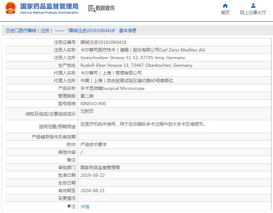Click the 适用范围/预期用途 label
The height and width of the screenshot is (213, 273).
pos(57,126)
